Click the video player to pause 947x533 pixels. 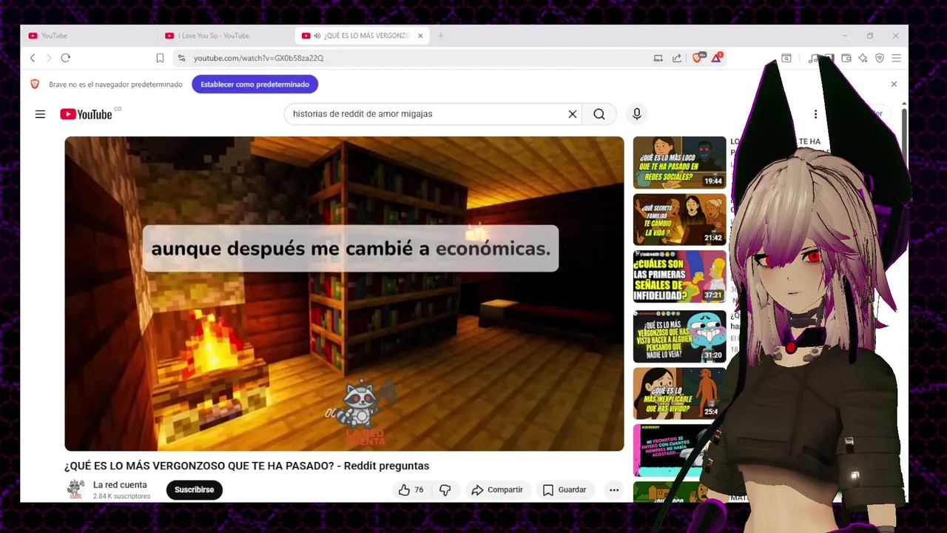pyautogui.click(x=344, y=294)
